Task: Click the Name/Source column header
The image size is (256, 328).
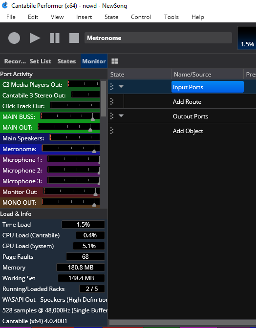Action: pos(207,75)
